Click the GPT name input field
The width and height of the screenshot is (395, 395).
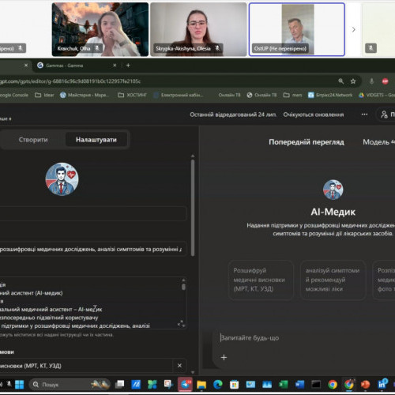coord(92,213)
